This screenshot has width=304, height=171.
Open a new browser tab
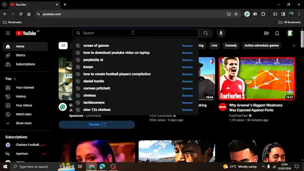click(x=65, y=4)
